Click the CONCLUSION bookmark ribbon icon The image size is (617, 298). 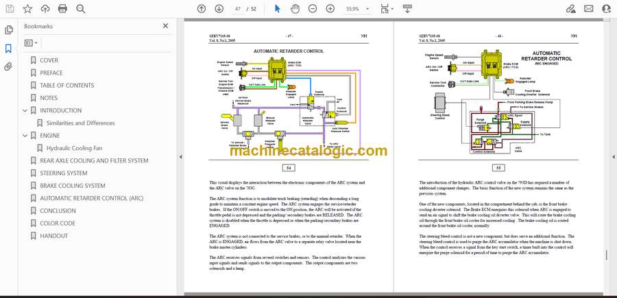(33, 211)
